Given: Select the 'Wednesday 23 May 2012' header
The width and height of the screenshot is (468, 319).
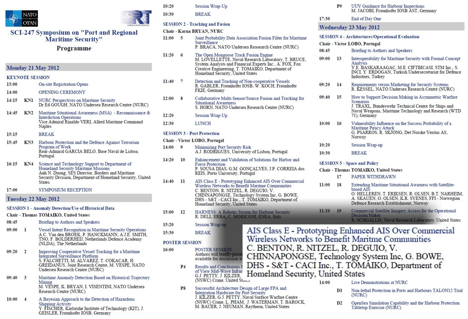Looking at the screenshot, I should [x=391, y=27].
